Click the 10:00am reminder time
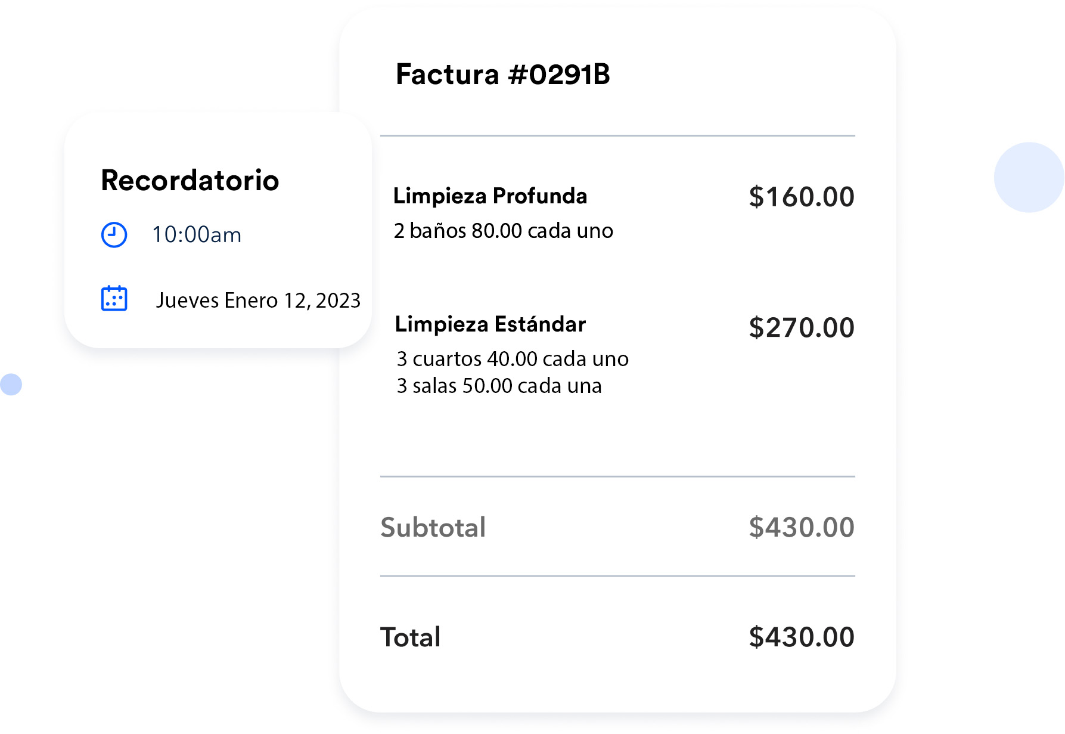1065x734 pixels. pos(197,235)
